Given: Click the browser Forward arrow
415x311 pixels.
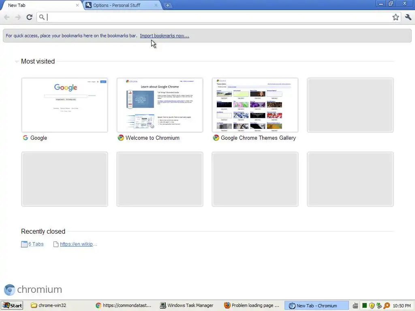Looking at the screenshot, I should click(x=18, y=17).
